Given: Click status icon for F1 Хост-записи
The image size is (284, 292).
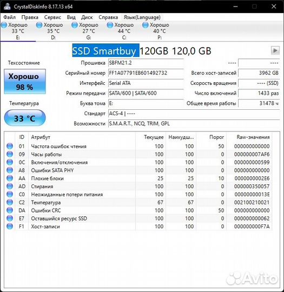Looking at the screenshot, I should [10, 226].
